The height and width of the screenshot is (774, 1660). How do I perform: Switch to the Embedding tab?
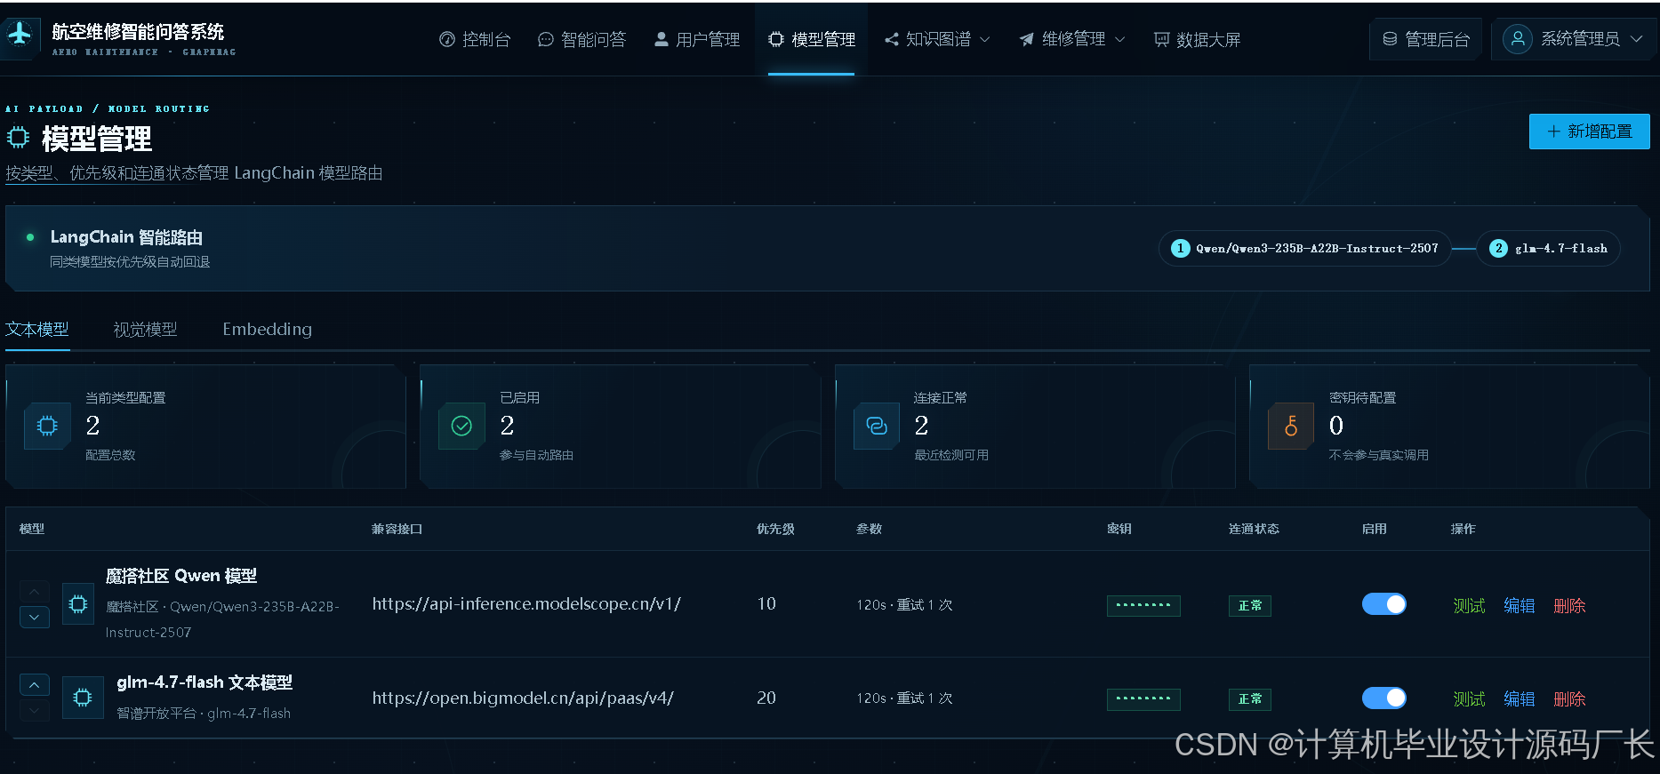point(267,330)
